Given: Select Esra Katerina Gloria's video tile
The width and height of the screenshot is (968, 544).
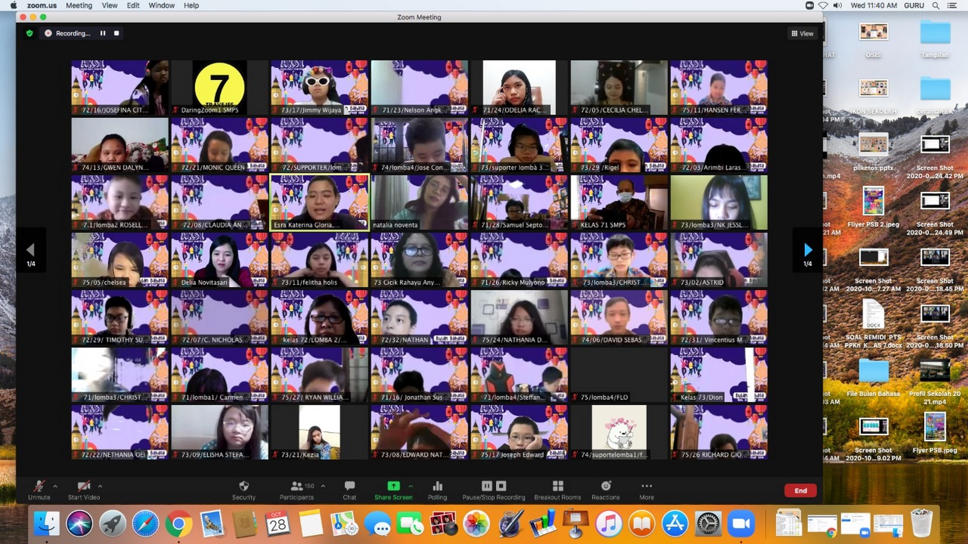Looking at the screenshot, I should click(x=319, y=202).
